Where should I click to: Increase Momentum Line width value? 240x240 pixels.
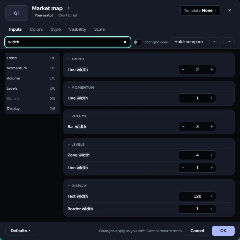point(212,98)
